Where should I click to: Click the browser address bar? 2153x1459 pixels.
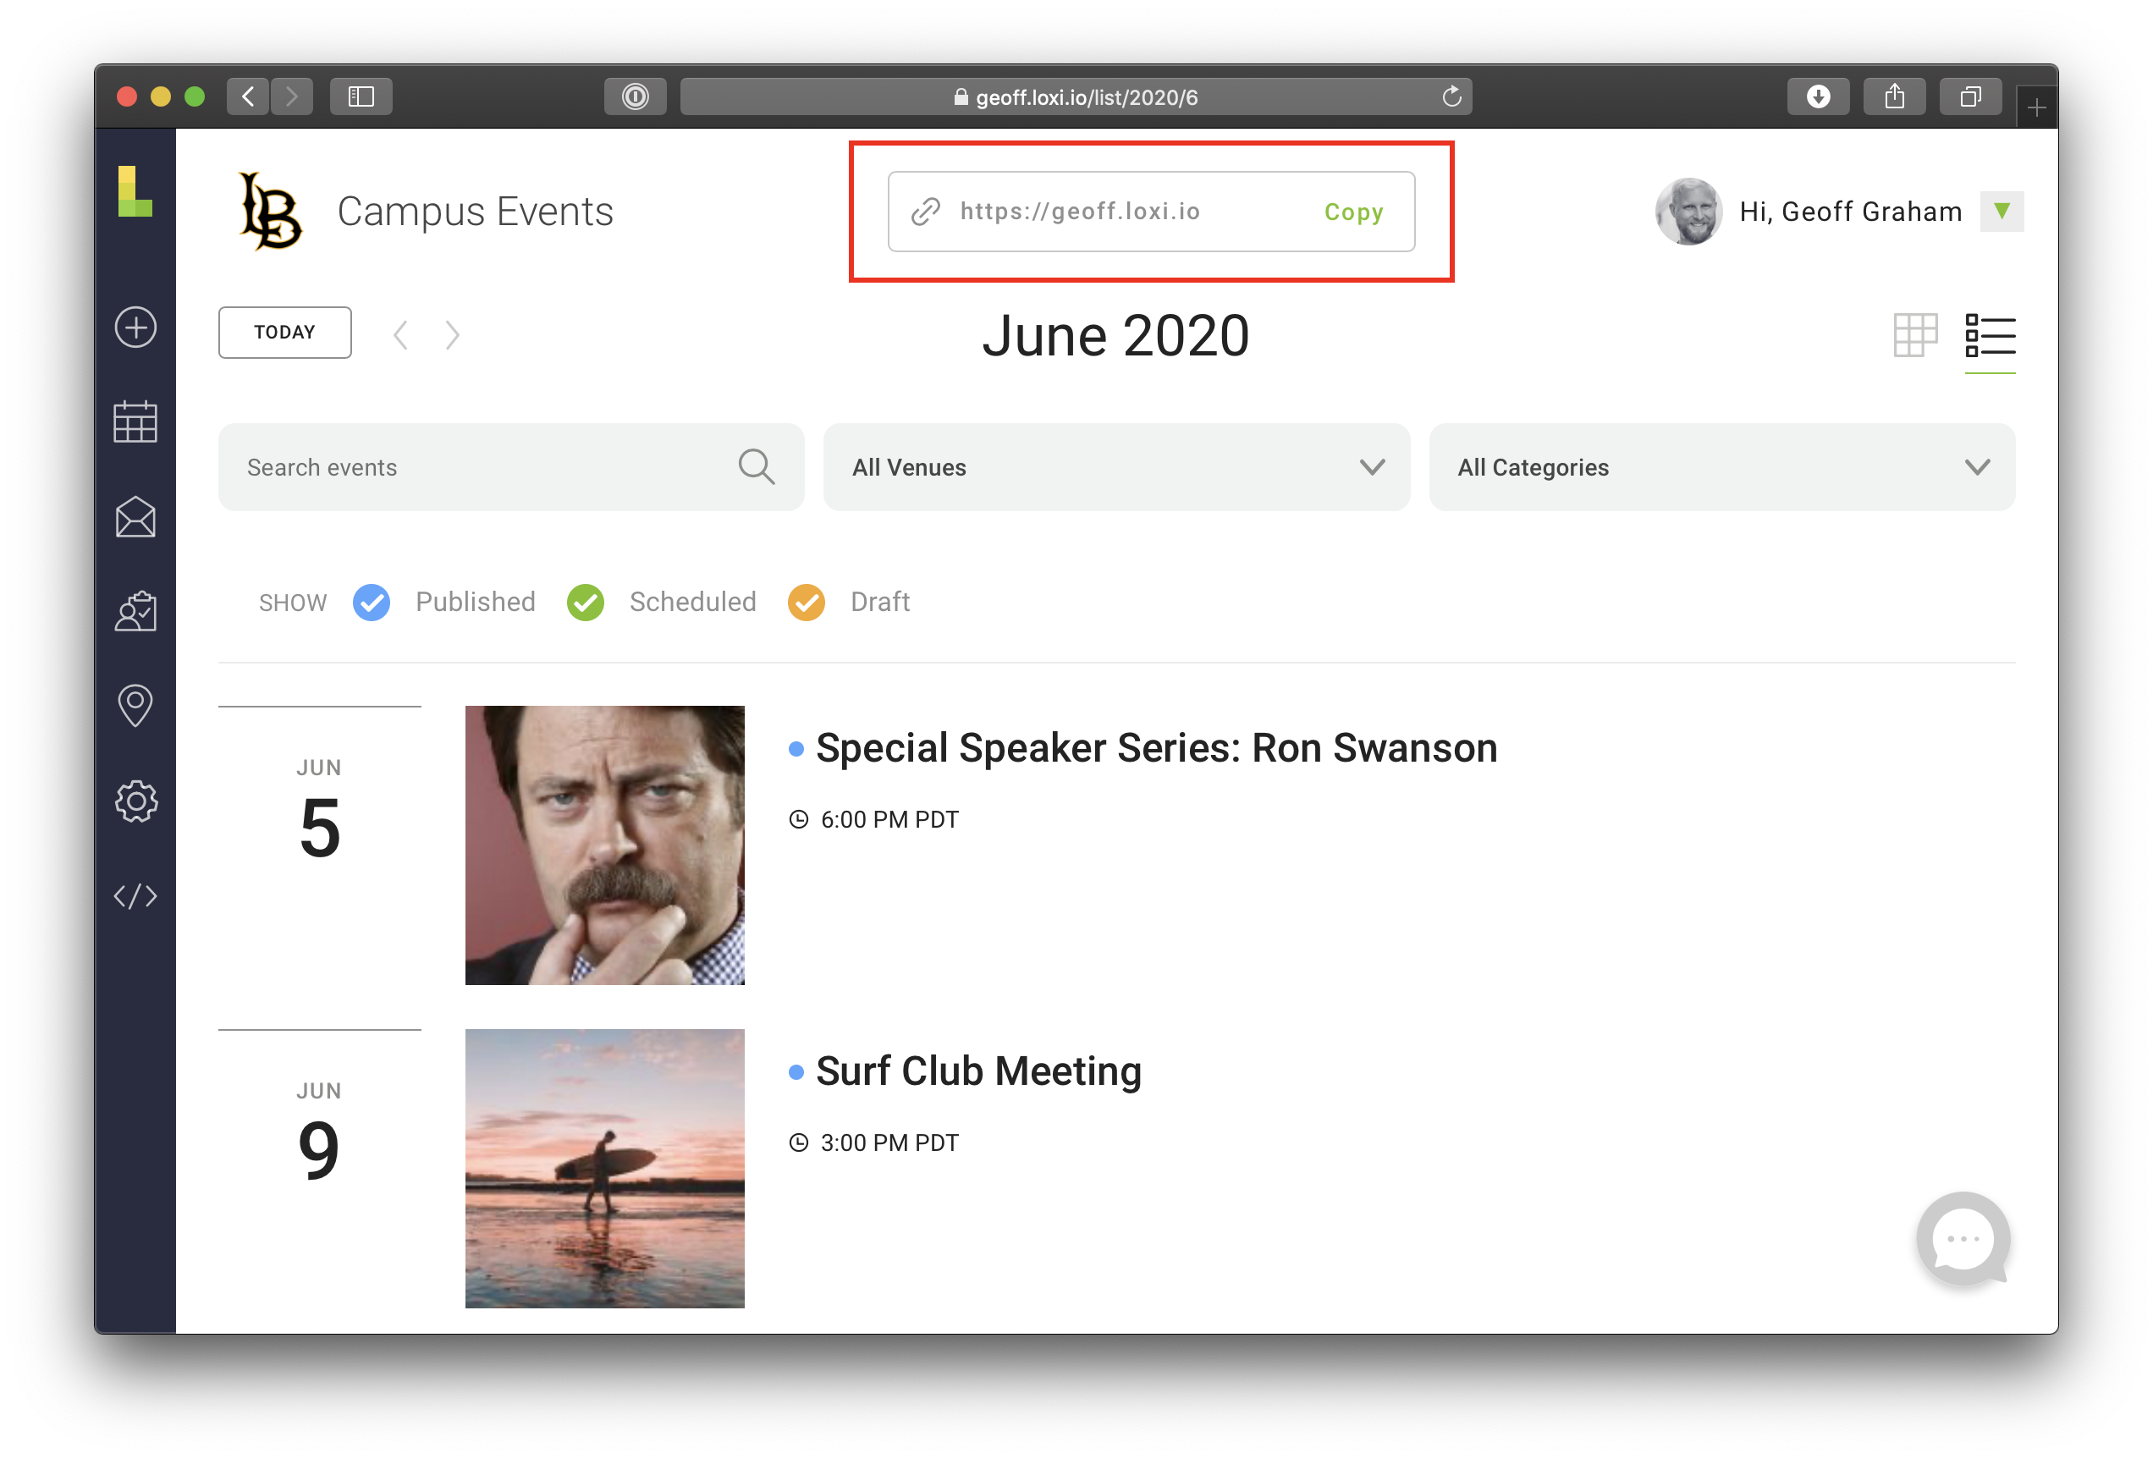point(1075,96)
